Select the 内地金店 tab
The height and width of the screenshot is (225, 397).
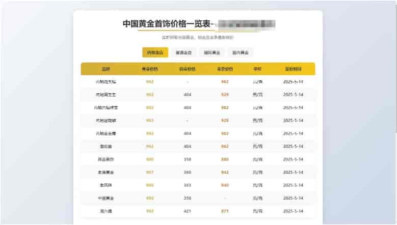[155, 52]
